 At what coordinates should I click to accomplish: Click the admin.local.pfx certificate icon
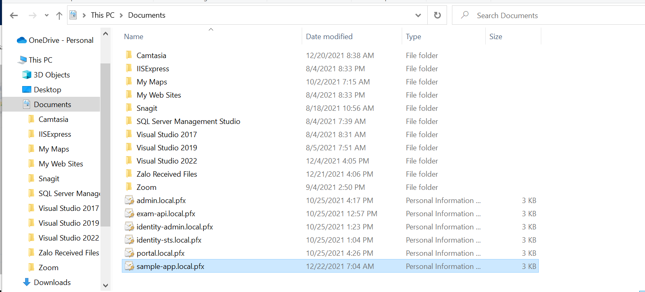129,201
